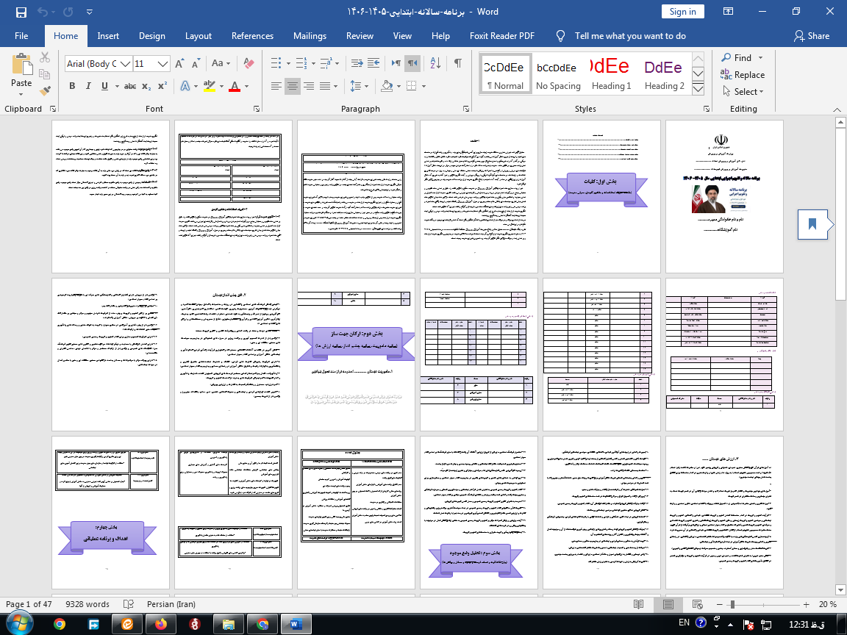The width and height of the screenshot is (847, 635).
Task: Save the document with the floppy icon
Action: pos(21,12)
